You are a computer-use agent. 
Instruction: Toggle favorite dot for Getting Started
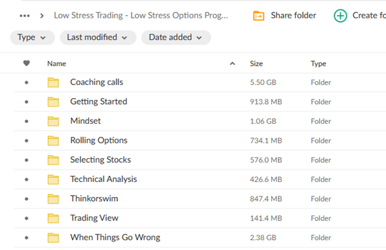[x=27, y=102]
